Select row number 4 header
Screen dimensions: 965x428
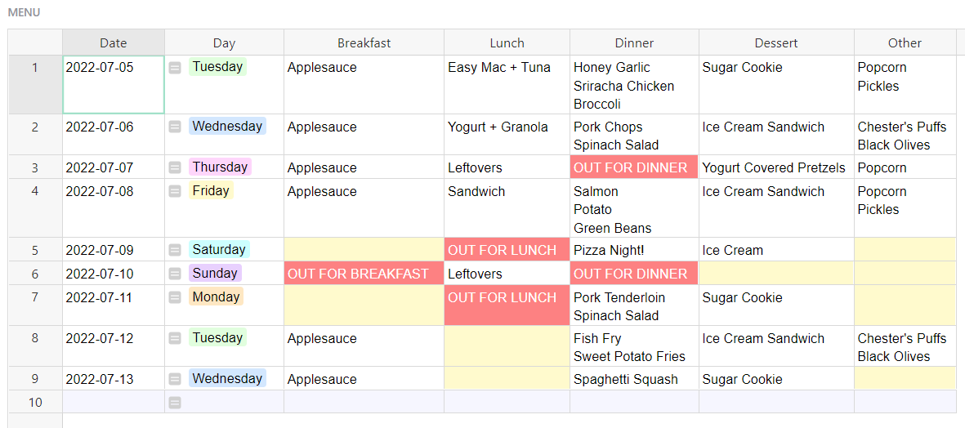35,192
